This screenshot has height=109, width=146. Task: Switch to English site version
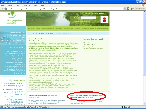point(88,14)
